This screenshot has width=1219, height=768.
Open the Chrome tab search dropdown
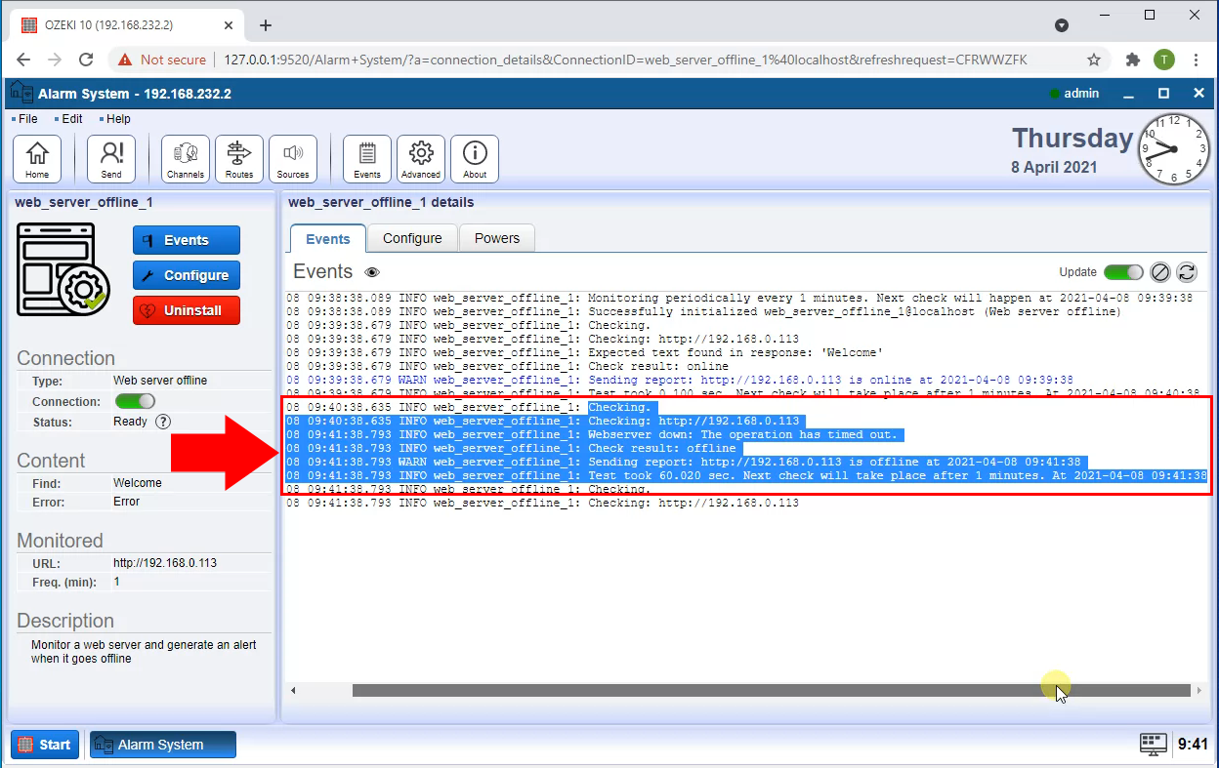click(x=1062, y=25)
